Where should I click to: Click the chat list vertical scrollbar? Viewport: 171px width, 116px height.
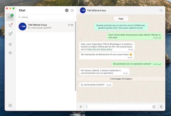click(x=76, y=56)
